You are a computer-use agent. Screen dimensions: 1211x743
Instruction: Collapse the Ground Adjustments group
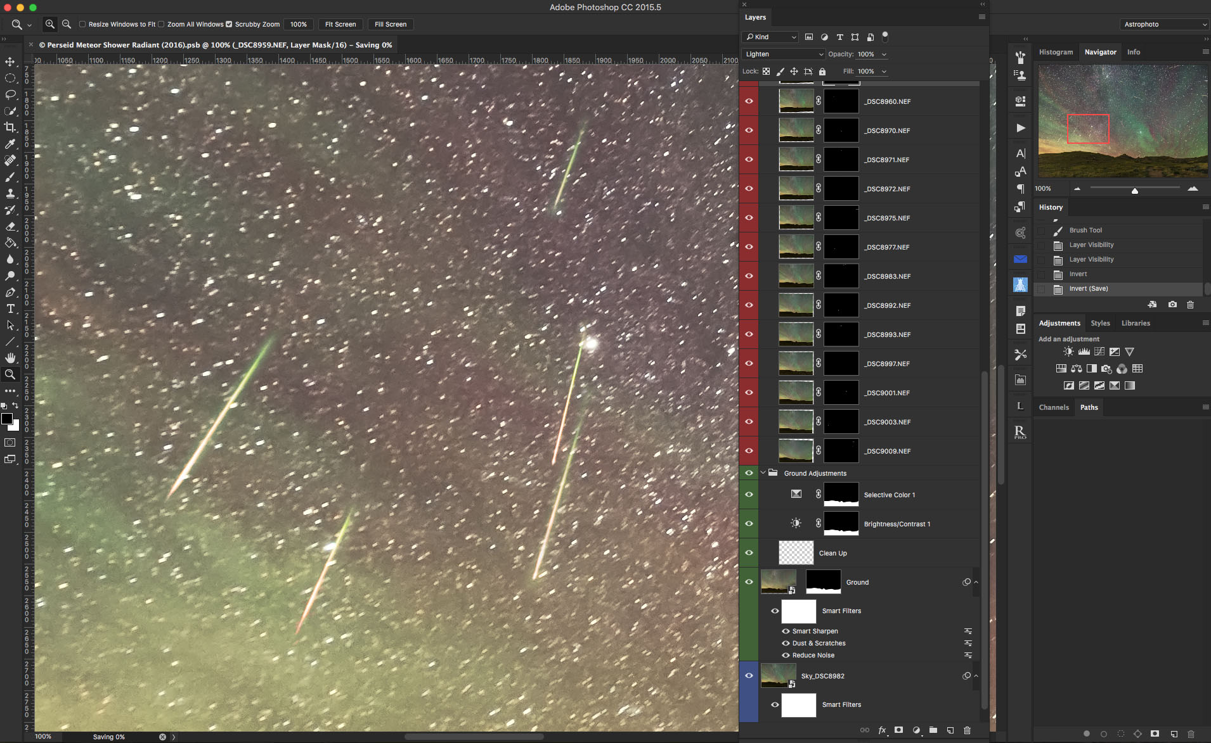[x=763, y=473]
